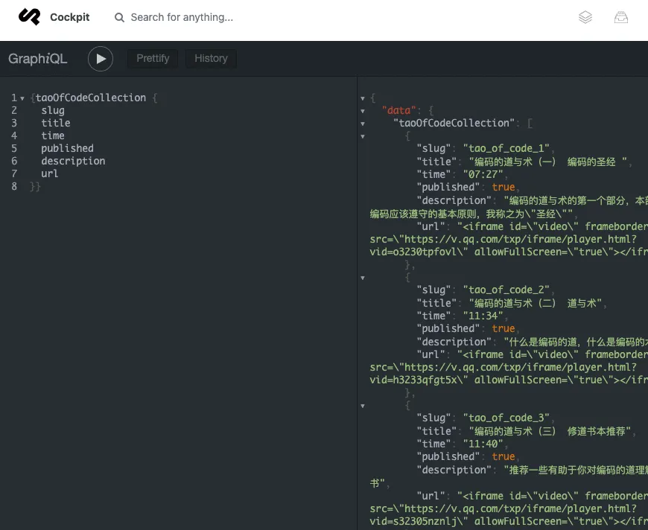Click published true value of tao_of_code_3
The width and height of the screenshot is (648, 530).
504,456
